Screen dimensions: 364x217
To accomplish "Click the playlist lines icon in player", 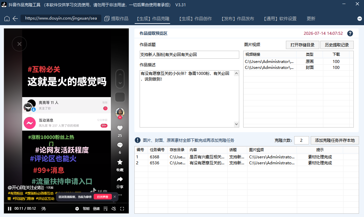I will pos(105,209).
